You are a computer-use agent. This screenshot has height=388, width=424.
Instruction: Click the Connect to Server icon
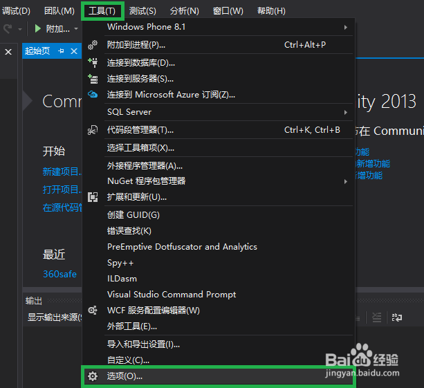pos(93,79)
